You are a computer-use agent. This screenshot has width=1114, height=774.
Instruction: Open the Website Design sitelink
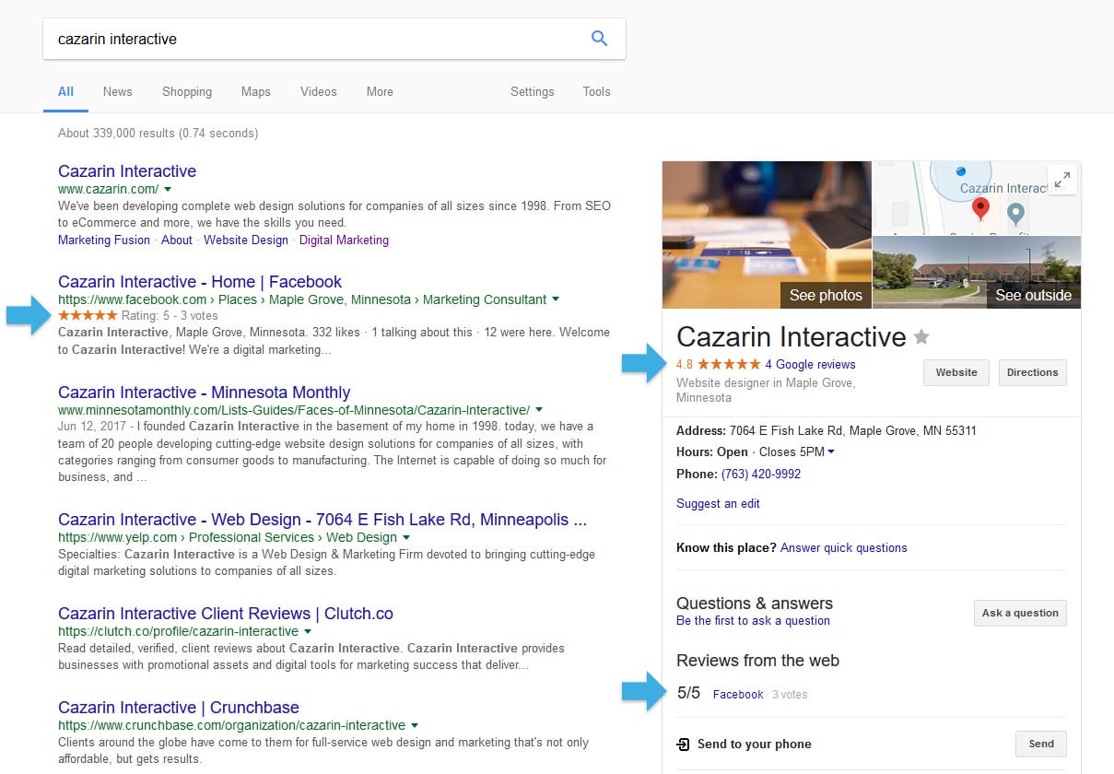(x=246, y=240)
